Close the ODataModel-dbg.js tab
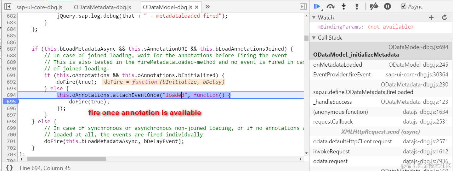This screenshot has height=171, width=453. [197, 7]
